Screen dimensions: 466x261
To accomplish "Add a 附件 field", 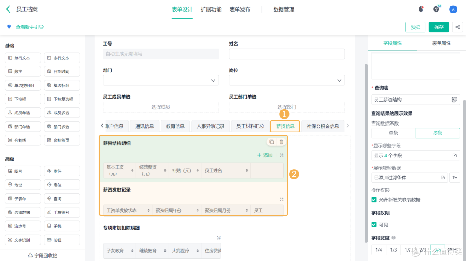I will pos(62,171).
